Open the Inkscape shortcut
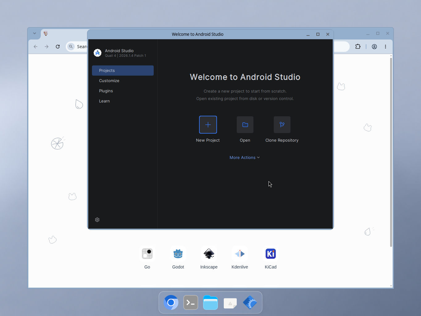This screenshot has width=421, height=316. tap(209, 254)
